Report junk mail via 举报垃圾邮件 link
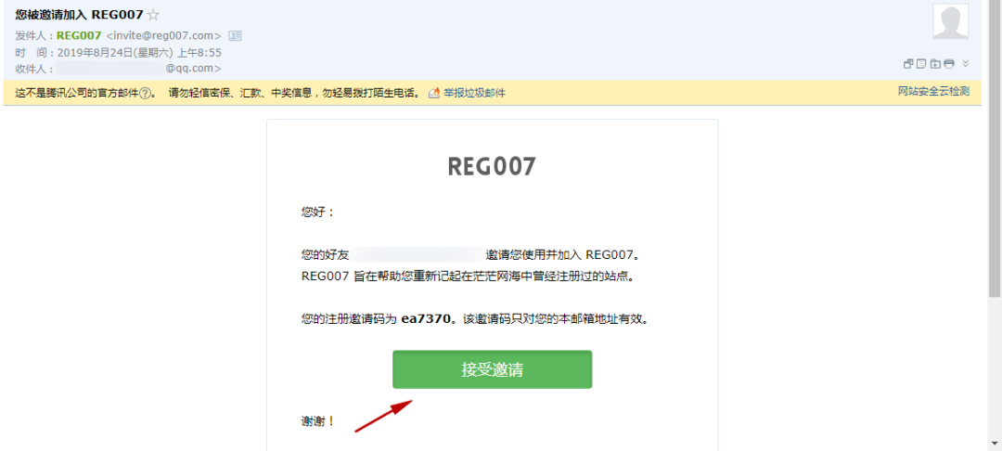1002x451 pixels. pos(475,94)
